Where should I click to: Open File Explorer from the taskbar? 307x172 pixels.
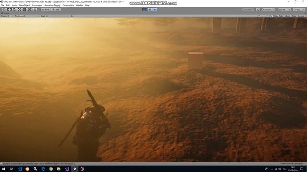59,169
